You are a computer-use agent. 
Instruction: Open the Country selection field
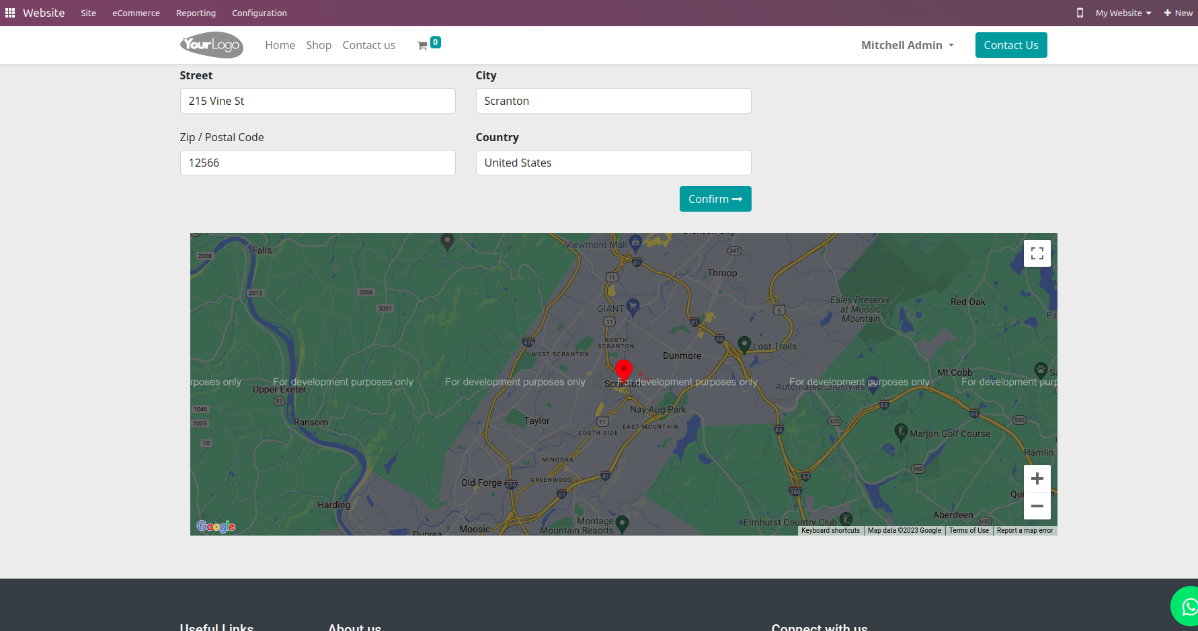coord(613,163)
